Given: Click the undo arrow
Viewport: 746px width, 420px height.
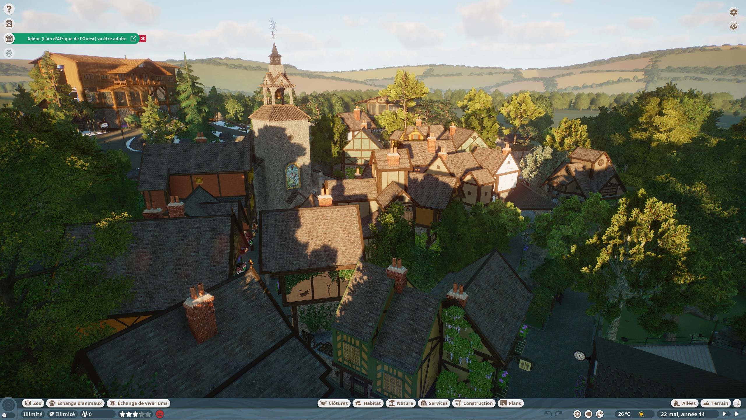Looking at the screenshot, I should (x=548, y=414).
